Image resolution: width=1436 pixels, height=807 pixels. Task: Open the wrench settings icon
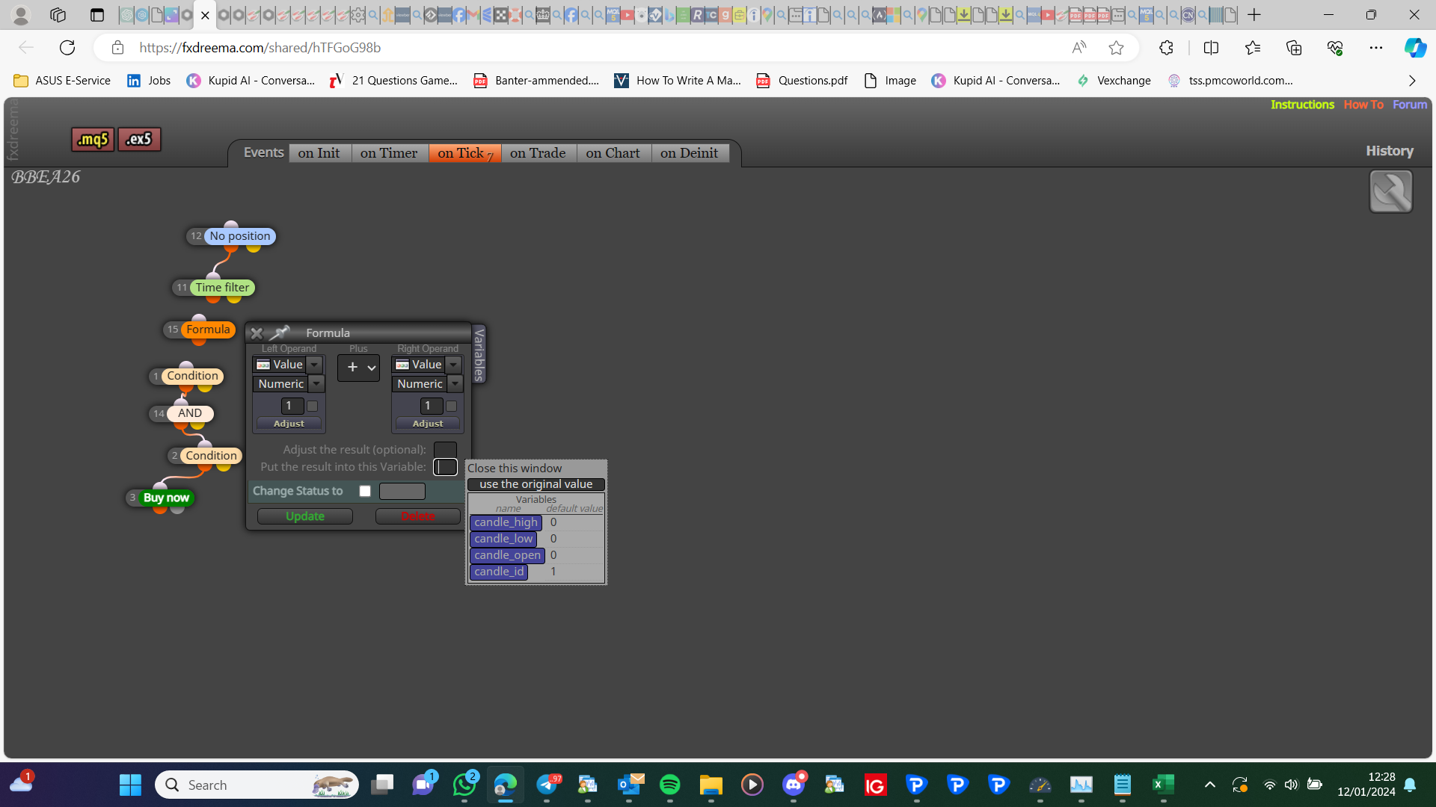[1390, 191]
